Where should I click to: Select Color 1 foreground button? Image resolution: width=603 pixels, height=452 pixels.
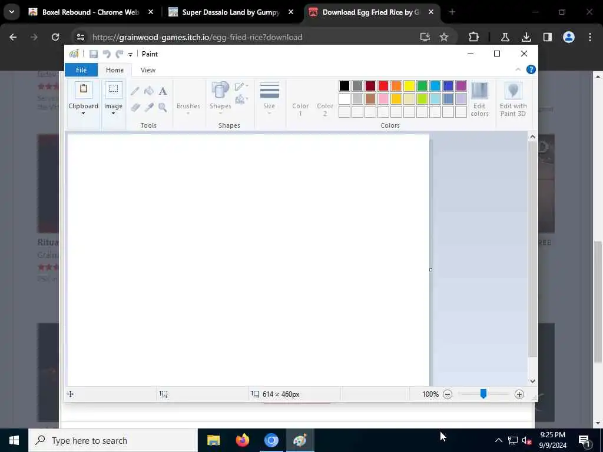(300, 99)
